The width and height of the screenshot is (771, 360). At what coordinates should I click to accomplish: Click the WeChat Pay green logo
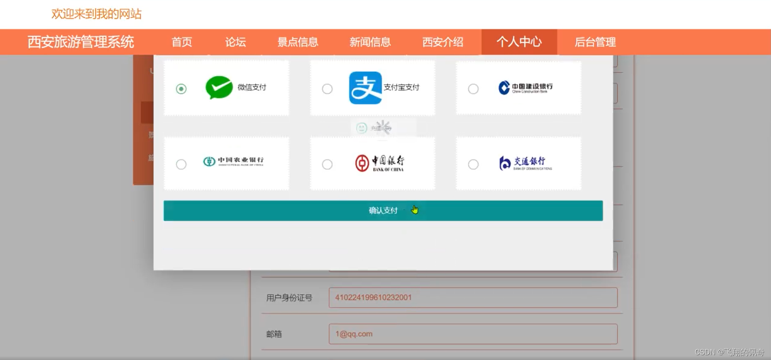coord(219,87)
